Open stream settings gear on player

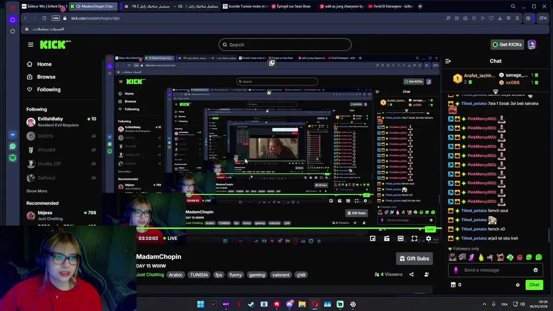[428, 238]
